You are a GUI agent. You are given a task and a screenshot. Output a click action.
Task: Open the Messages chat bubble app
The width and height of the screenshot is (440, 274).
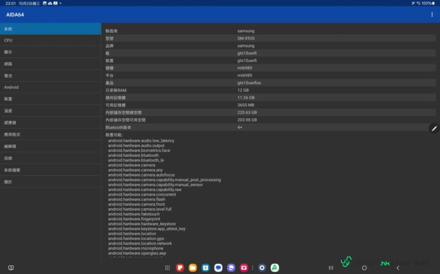point(218,268)
